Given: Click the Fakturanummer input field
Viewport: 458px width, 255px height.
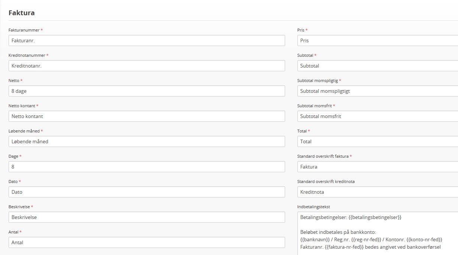Looking at the screenshot, I should coord(147,40).
